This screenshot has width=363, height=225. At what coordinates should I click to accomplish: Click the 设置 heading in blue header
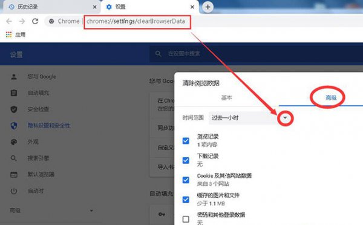point(16,55)
